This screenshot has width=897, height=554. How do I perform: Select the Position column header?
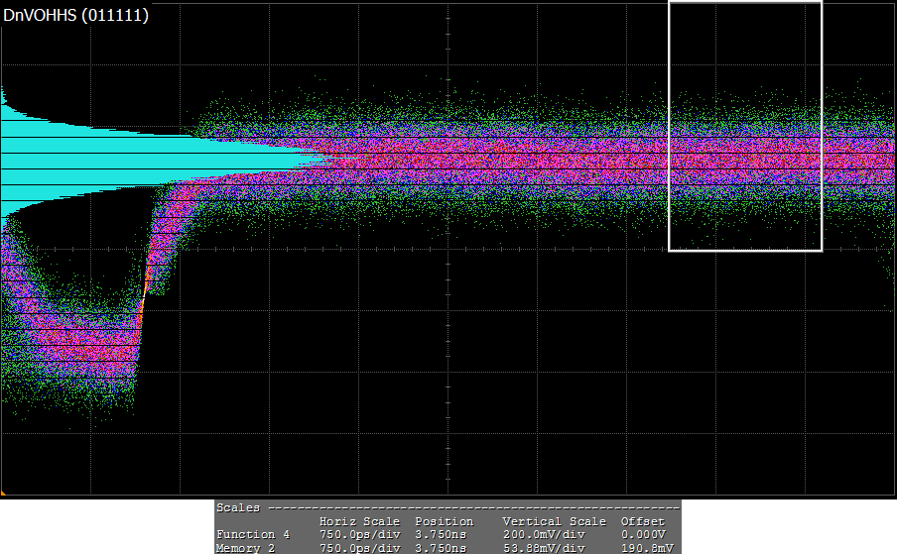[x=444, y=521]
